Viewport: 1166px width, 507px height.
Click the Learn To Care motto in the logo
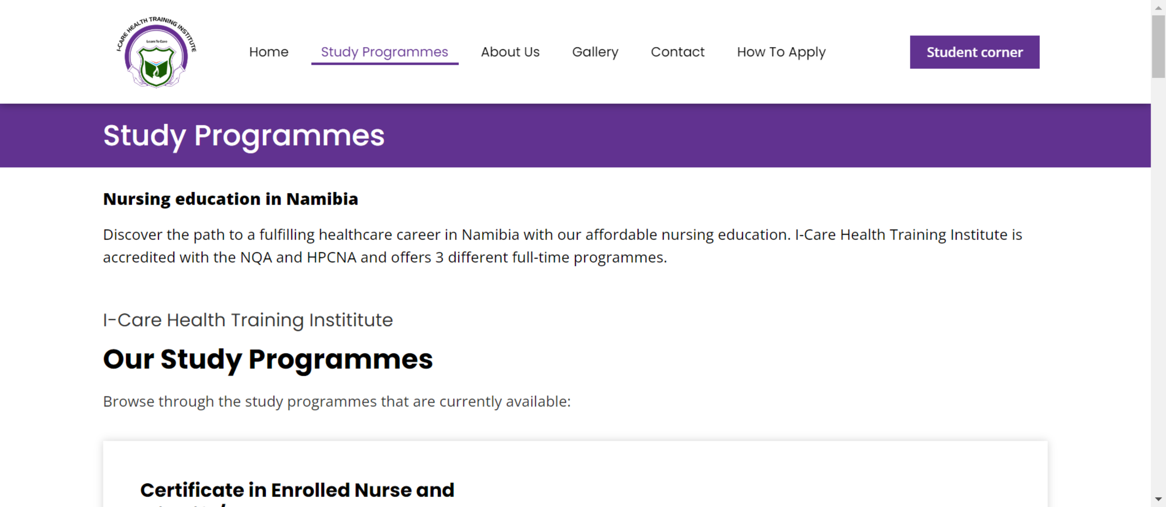[157, 41]
